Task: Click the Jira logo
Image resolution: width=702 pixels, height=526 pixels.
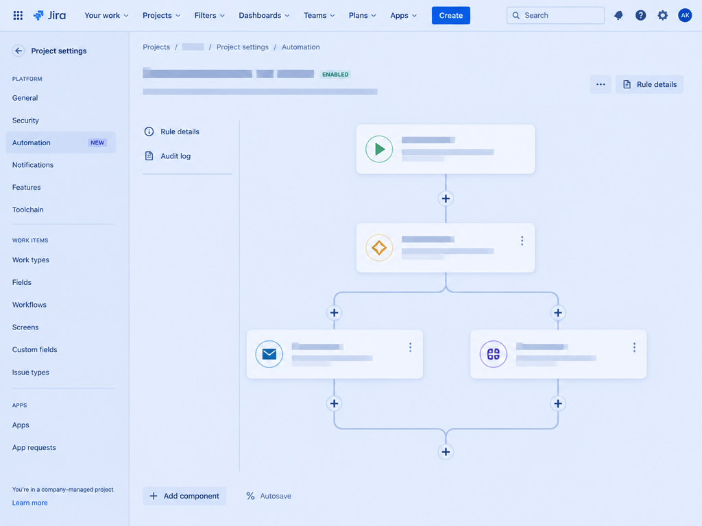Action: [x=49, y=16]
